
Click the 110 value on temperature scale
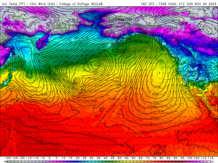[204, 158]
